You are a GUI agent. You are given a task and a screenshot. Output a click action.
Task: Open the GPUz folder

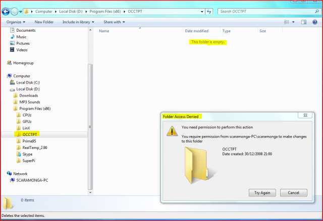(24, 122)
